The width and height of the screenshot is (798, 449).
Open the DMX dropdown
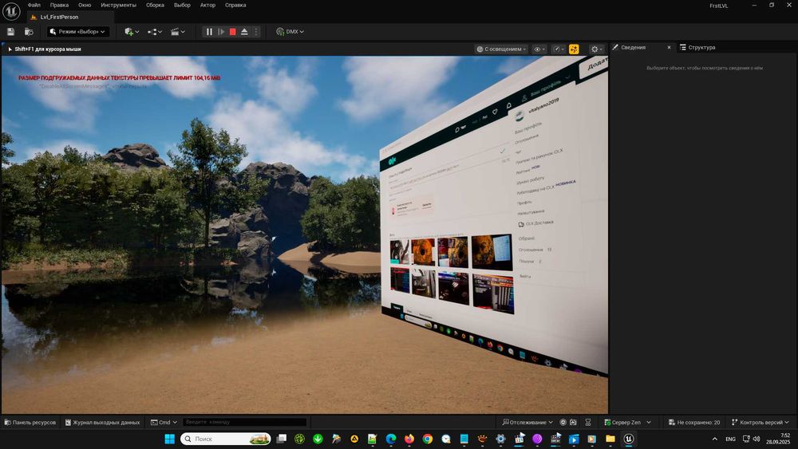tap(290, 32)
